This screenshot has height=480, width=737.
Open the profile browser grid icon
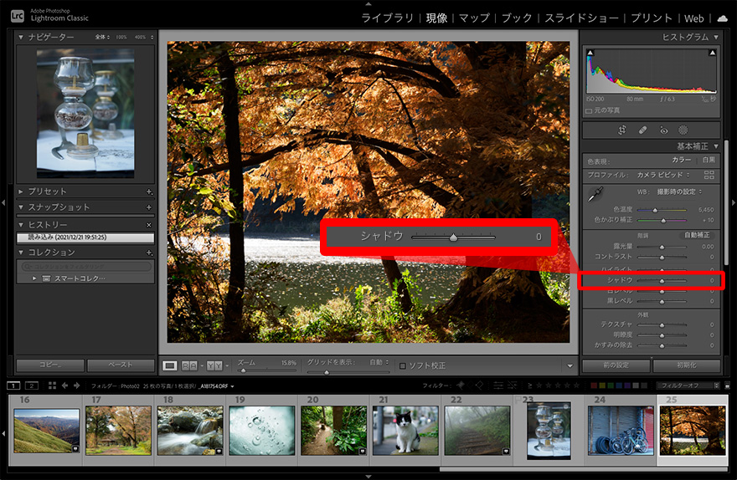point(709,175)
